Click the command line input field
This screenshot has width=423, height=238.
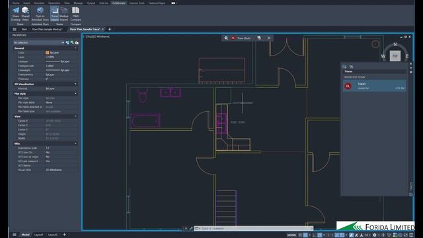click(x=256, y=228)
